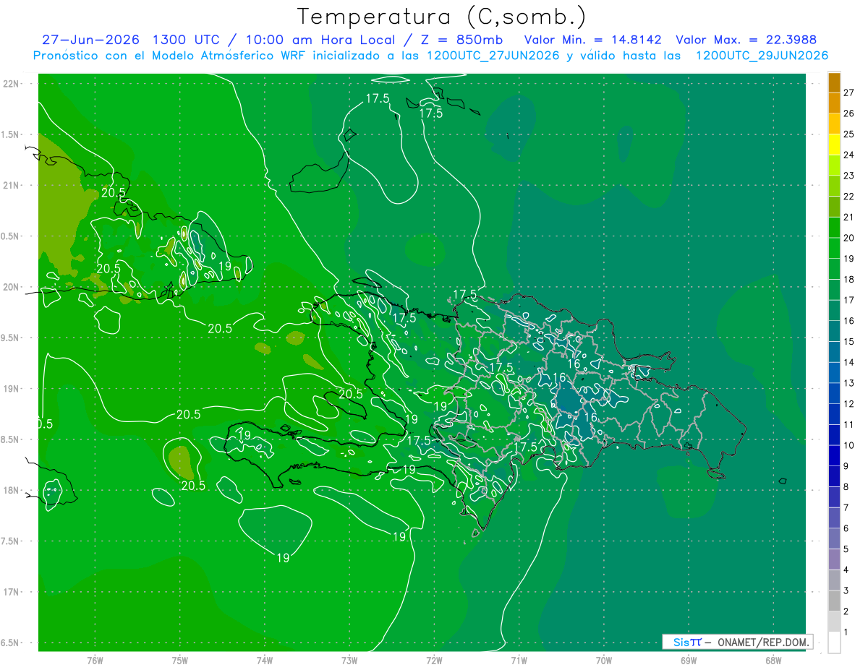Image resolution: width=868 pixels, height=670 pixels.
Task: Click the color scale label 1
Action: click(x=847, y=632)
